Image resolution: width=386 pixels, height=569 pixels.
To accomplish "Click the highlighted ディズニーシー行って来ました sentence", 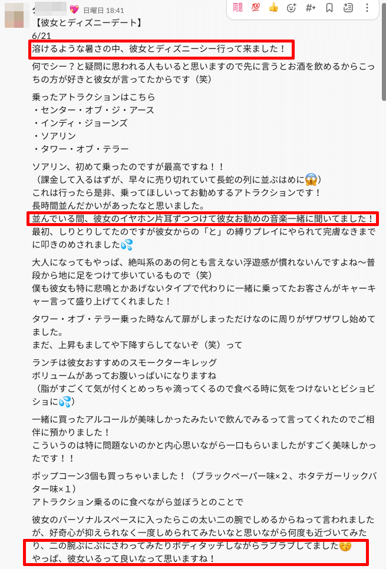I will pos(159,48).
